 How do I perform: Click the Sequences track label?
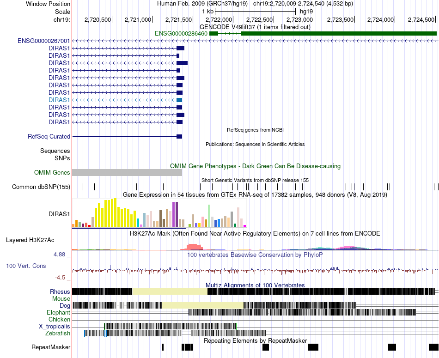pyautogui.click(x=55, y=151)
